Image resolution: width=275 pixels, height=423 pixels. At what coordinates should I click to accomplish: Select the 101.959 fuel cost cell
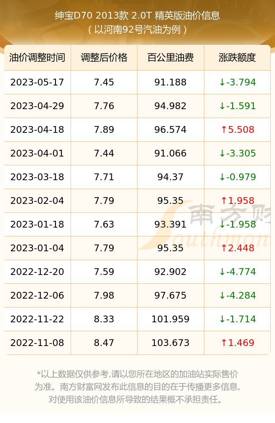170,319
